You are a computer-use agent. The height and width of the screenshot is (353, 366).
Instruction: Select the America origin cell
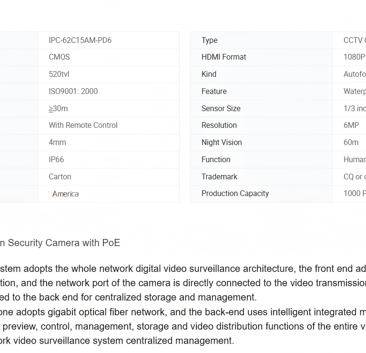(65, 194)
